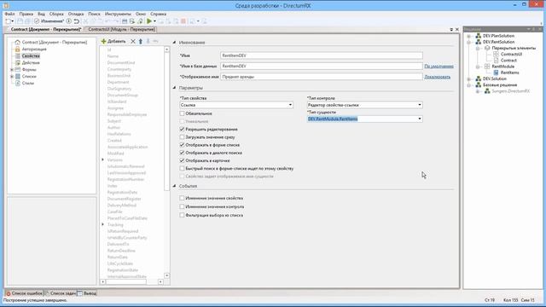The width and height of the screenshot is (546, 307).
Task: Click the Save All icon in toolbar
Action: (27, 21)
